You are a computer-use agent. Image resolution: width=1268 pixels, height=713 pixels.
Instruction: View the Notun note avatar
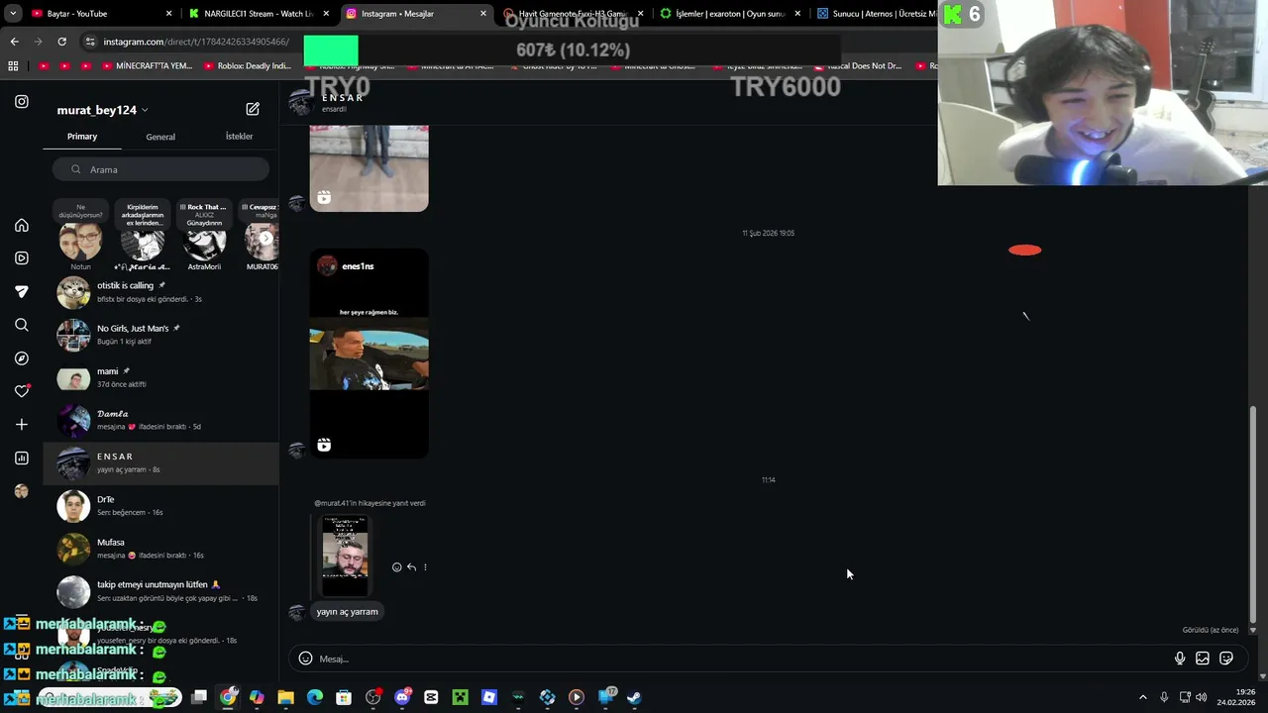80,241
